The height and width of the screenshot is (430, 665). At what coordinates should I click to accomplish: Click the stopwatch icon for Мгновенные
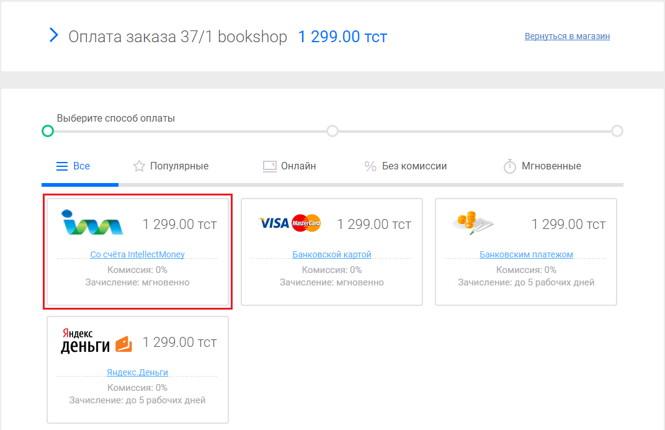tap(510, 166)
